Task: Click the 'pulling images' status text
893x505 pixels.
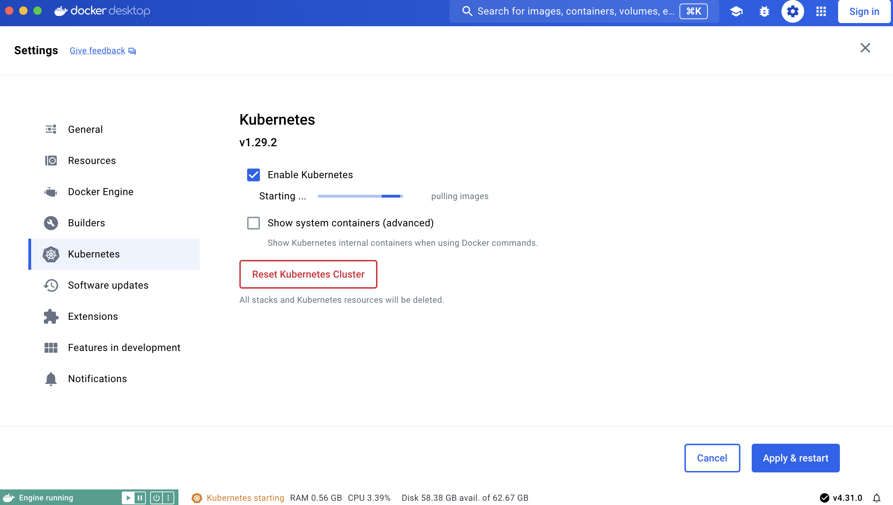Action: 460,196
